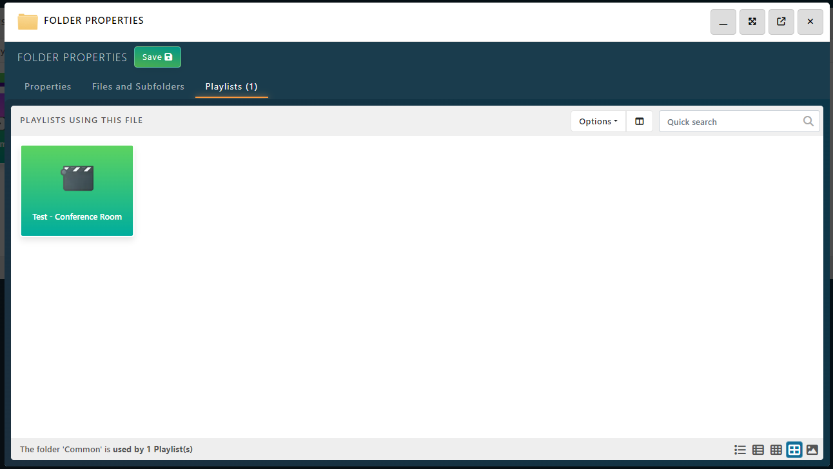Open the Test - Conference Room playlist tile
The height and width of the screenshot is (469, 833).
(77, 191)
